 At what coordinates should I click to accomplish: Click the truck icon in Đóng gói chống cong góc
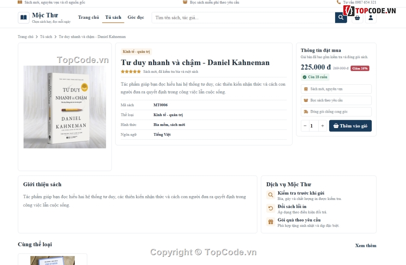coord(306,112)
